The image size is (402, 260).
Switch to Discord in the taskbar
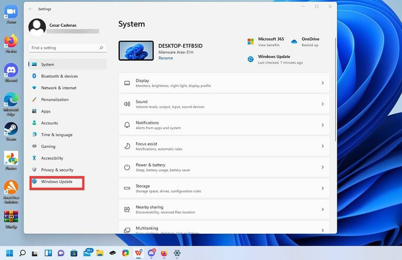(x=151, y=253)
